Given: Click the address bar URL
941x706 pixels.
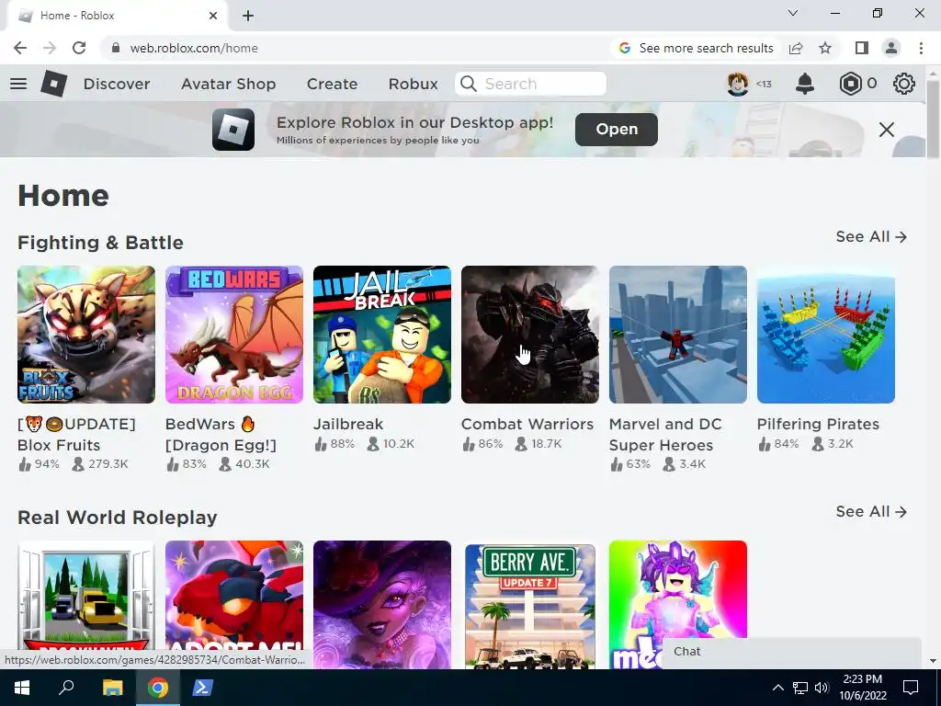Looking at the screenshot, I should point(194,48).
